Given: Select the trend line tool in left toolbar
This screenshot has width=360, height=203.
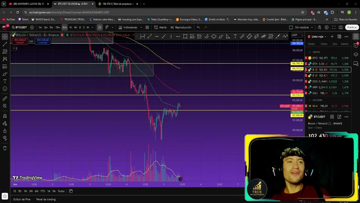Looking at the screenshot, I should (x=5, y=44).
